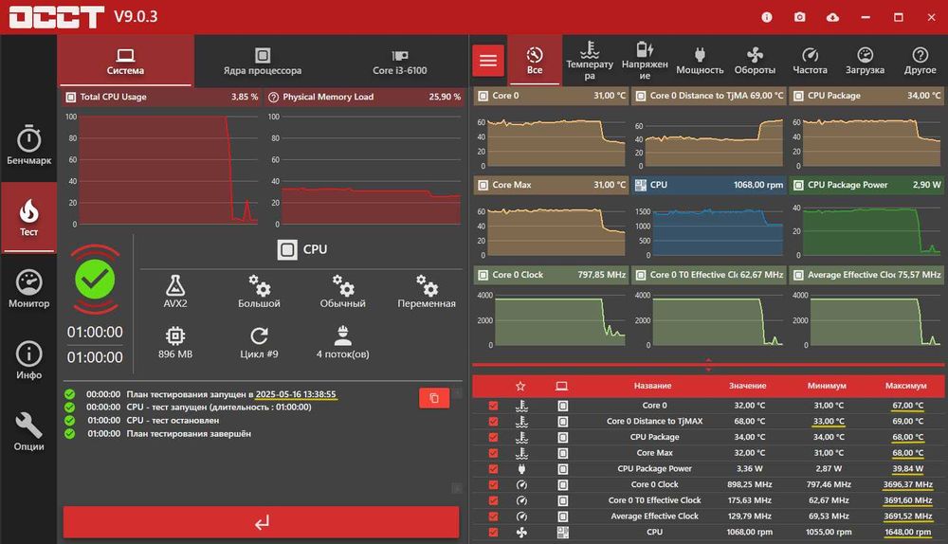
Task: Switch to the Ядра процессора tab
Action: tap(263, 61)
